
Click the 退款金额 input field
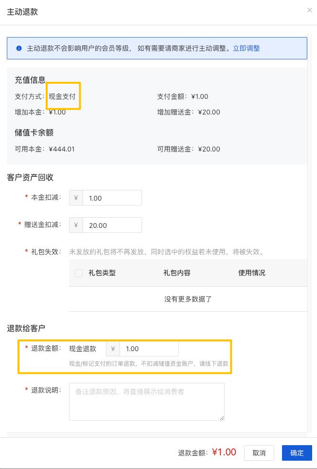[x=149, y=349]
